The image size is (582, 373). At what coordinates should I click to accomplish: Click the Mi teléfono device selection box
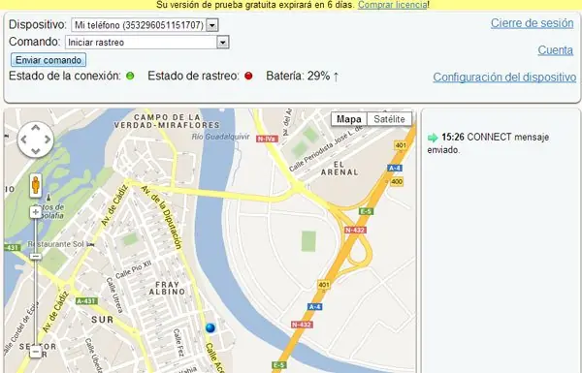(145, 25)
